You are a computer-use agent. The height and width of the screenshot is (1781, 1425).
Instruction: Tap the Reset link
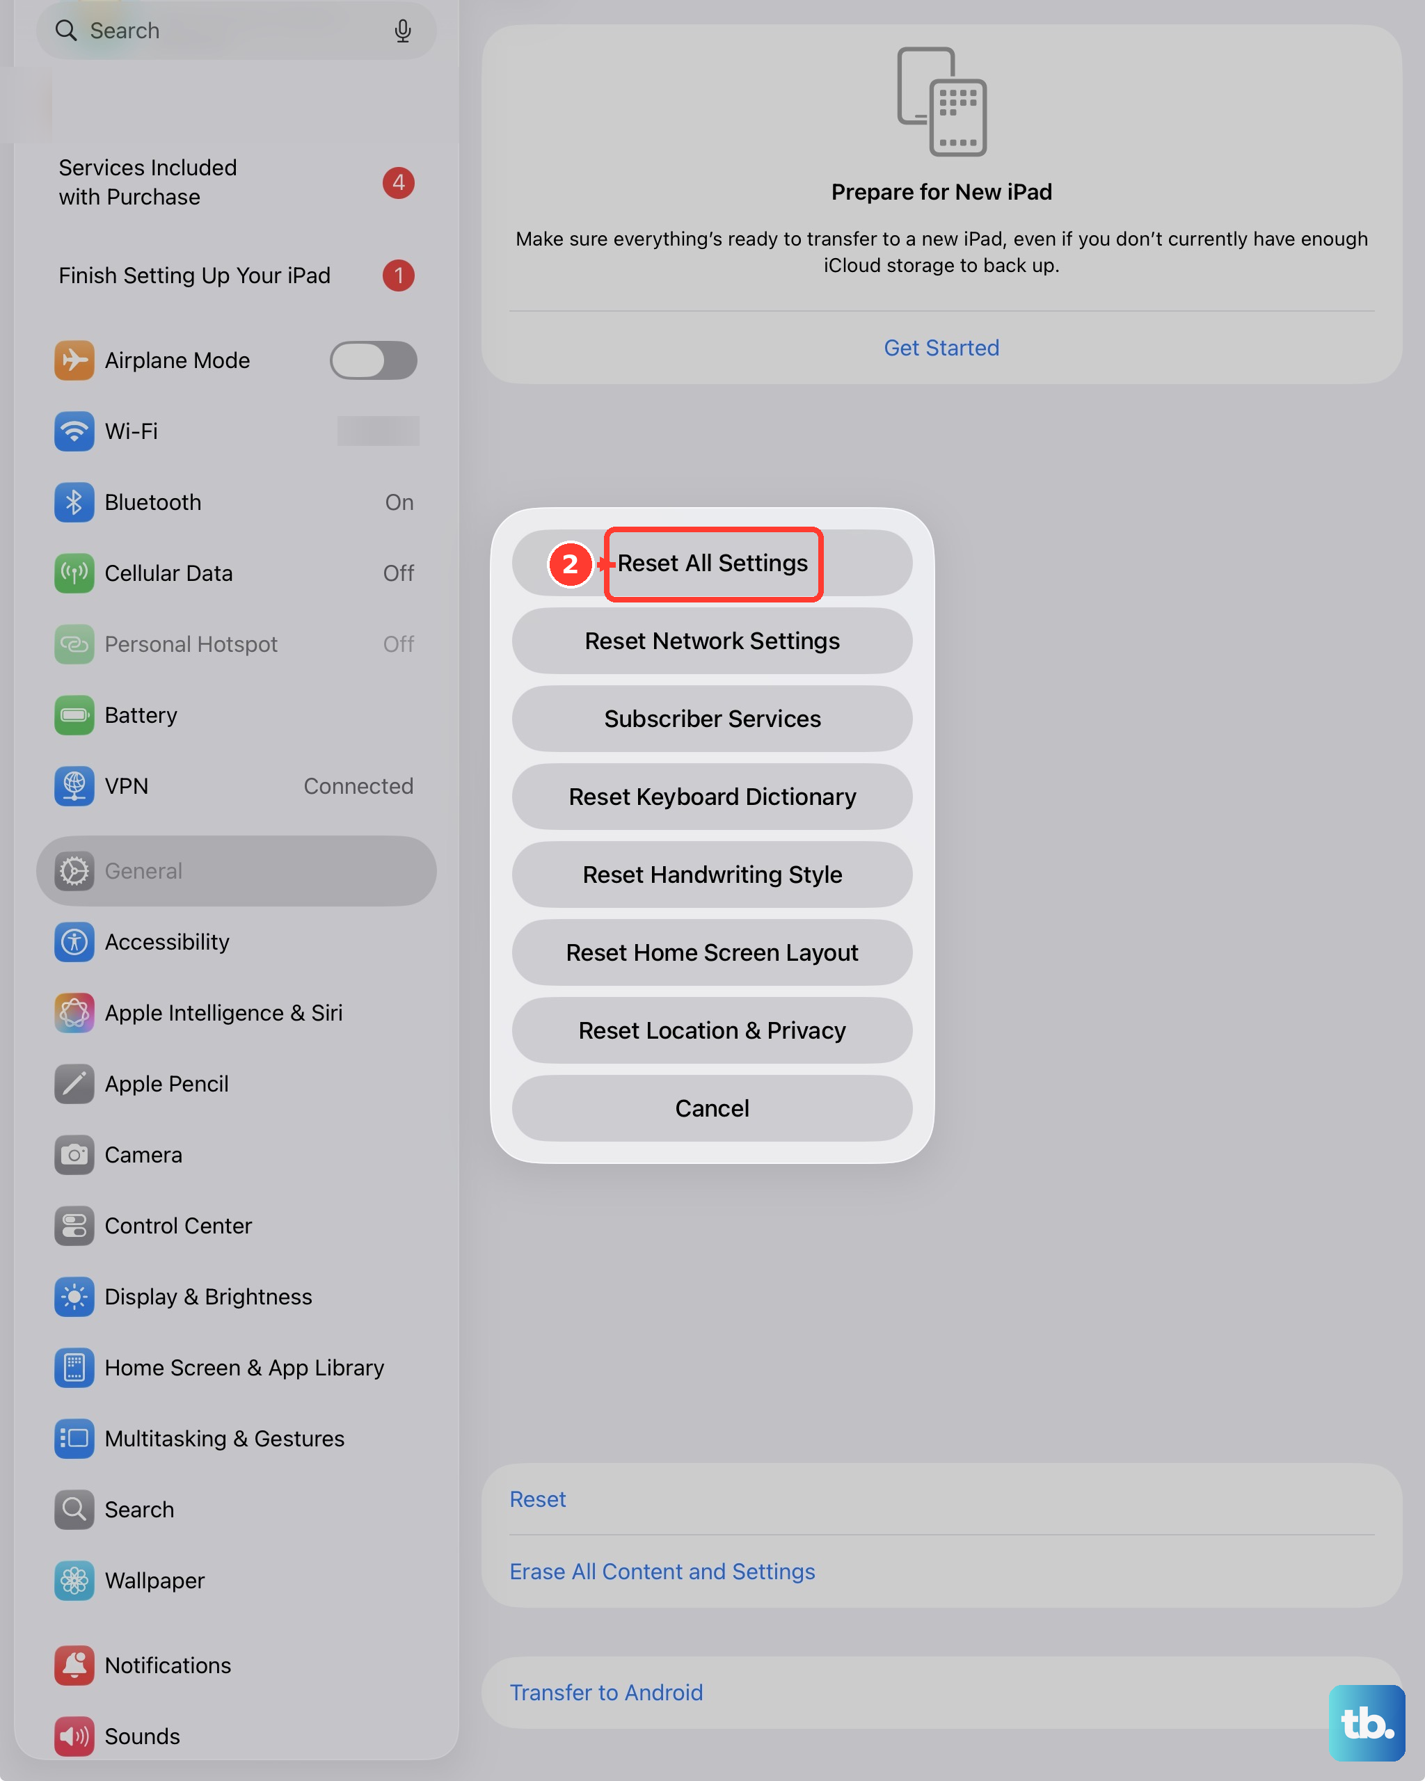[538, 1499]
